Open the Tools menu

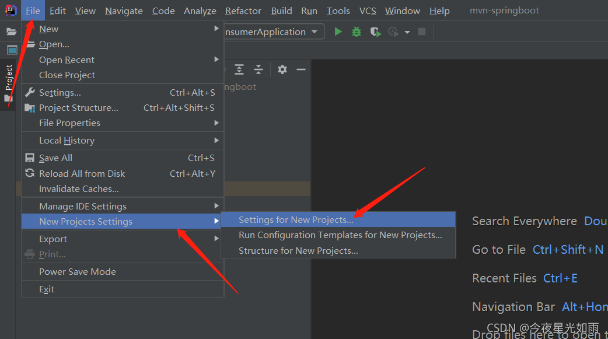(338, 11)
